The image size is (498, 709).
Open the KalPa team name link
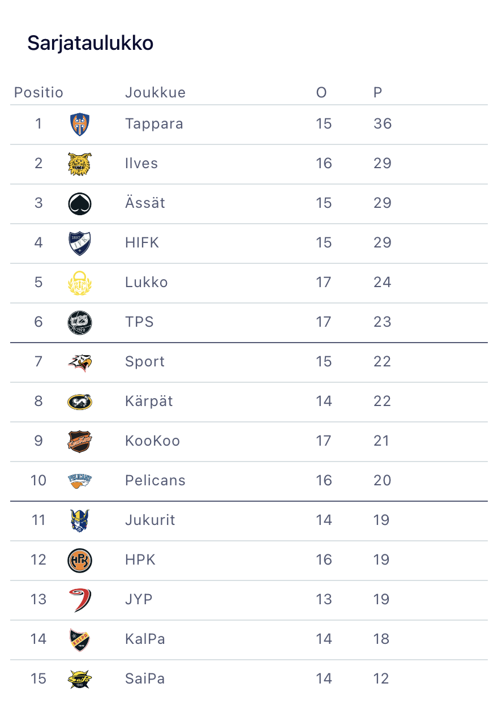click(145, 639)
